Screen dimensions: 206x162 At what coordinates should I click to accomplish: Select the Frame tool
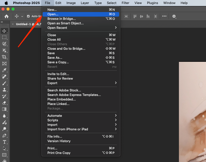4,64
